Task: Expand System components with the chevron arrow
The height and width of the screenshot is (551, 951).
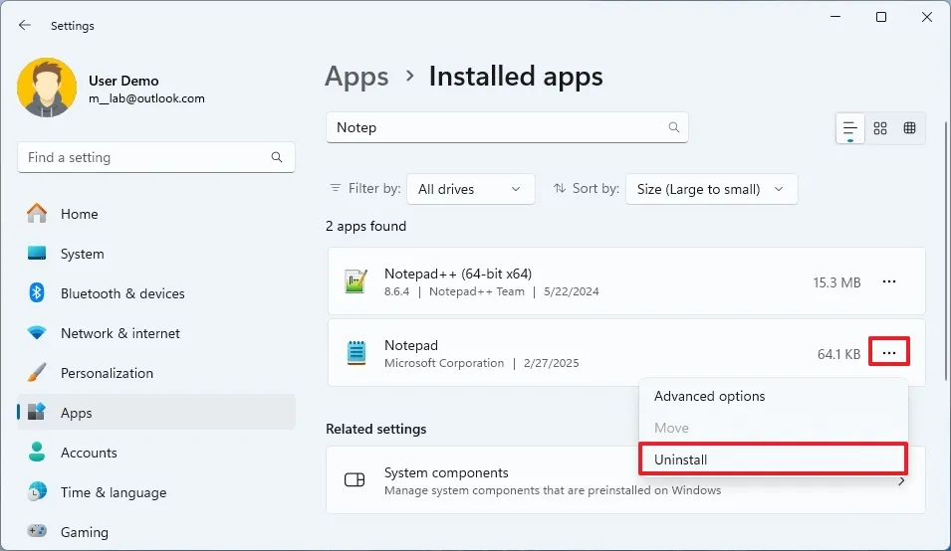Action: [901, 481]
